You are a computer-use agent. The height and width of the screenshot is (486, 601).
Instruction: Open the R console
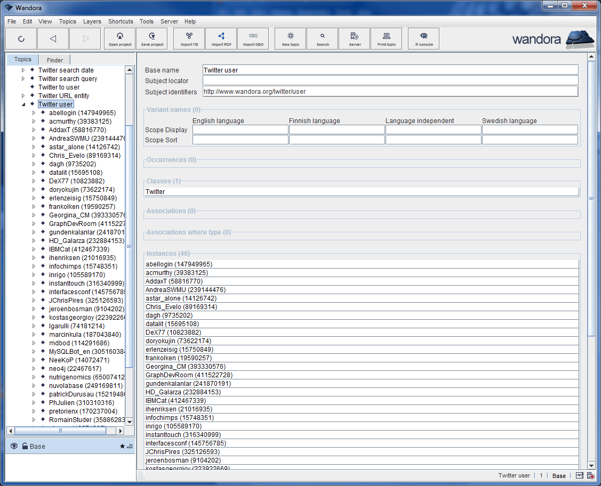coord(423,38)
